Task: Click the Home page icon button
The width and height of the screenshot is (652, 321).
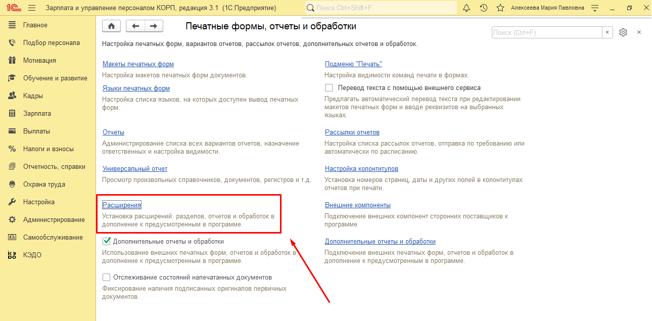Action: coord(111,26)
